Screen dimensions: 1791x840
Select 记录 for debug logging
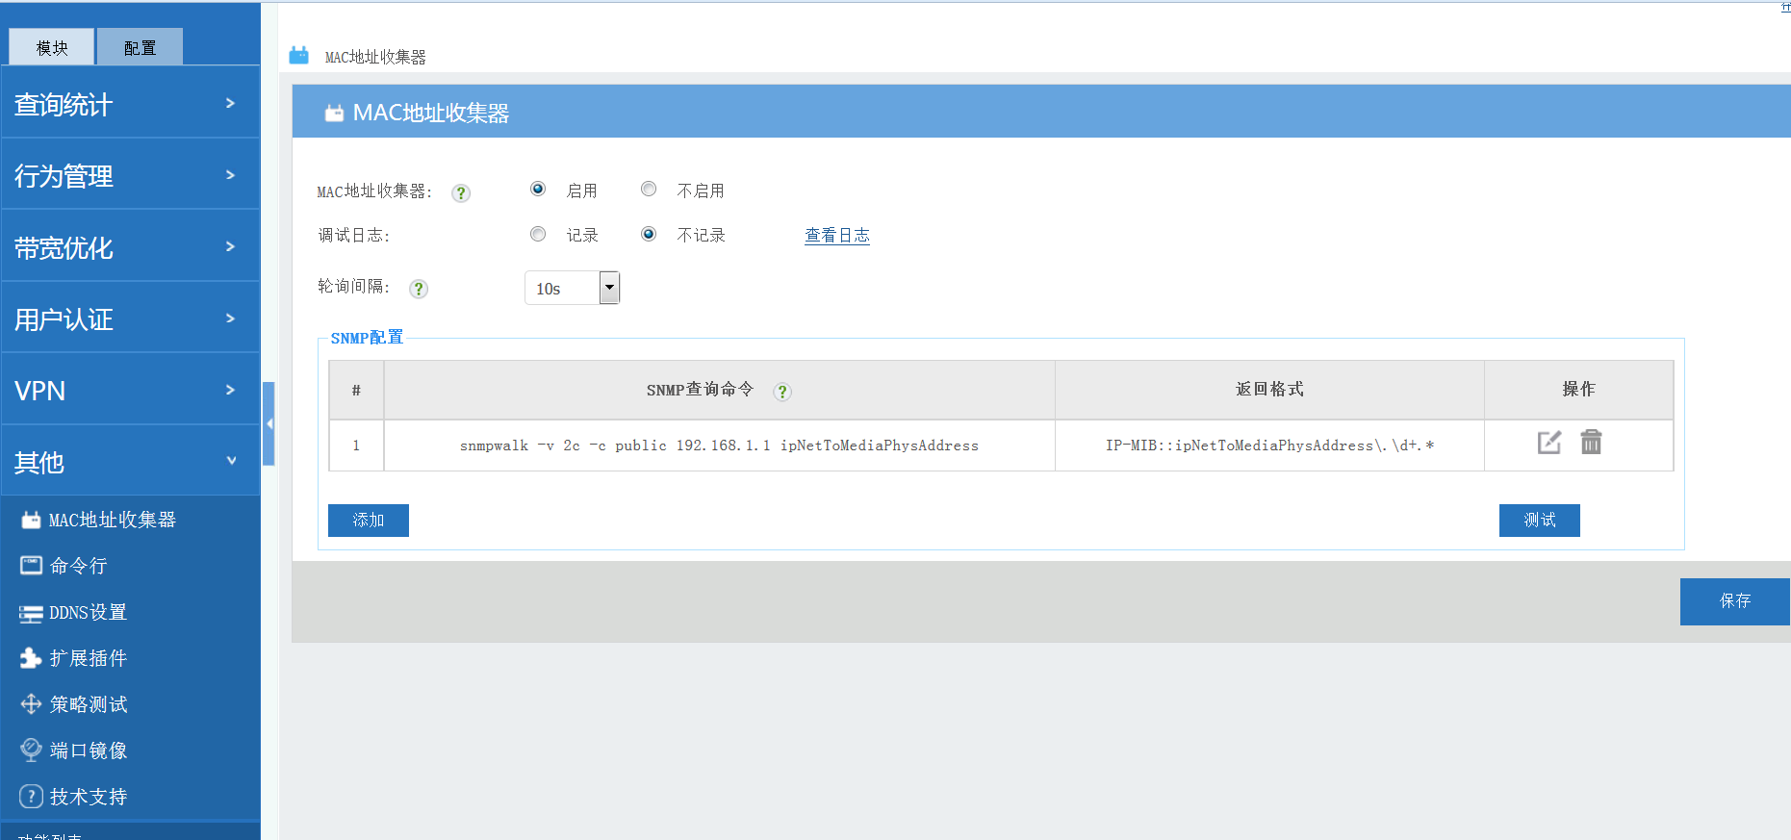pyautogui.click(x=538, y=234)
